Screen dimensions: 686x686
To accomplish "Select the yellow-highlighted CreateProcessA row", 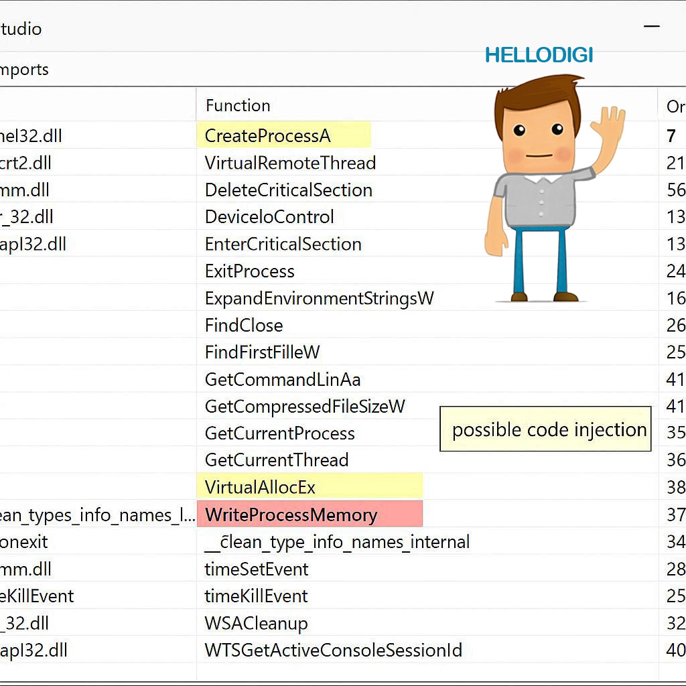I will click(268, 136).
